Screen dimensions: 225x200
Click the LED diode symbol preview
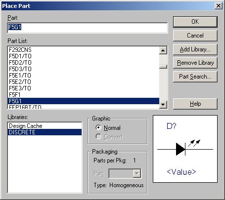pyautogui.click(x=185, y=149)
